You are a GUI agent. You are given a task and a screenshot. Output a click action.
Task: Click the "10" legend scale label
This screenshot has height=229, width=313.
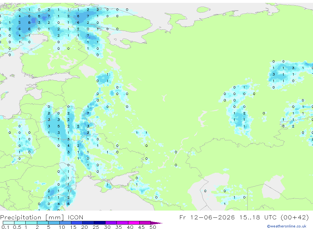[62, 227]
